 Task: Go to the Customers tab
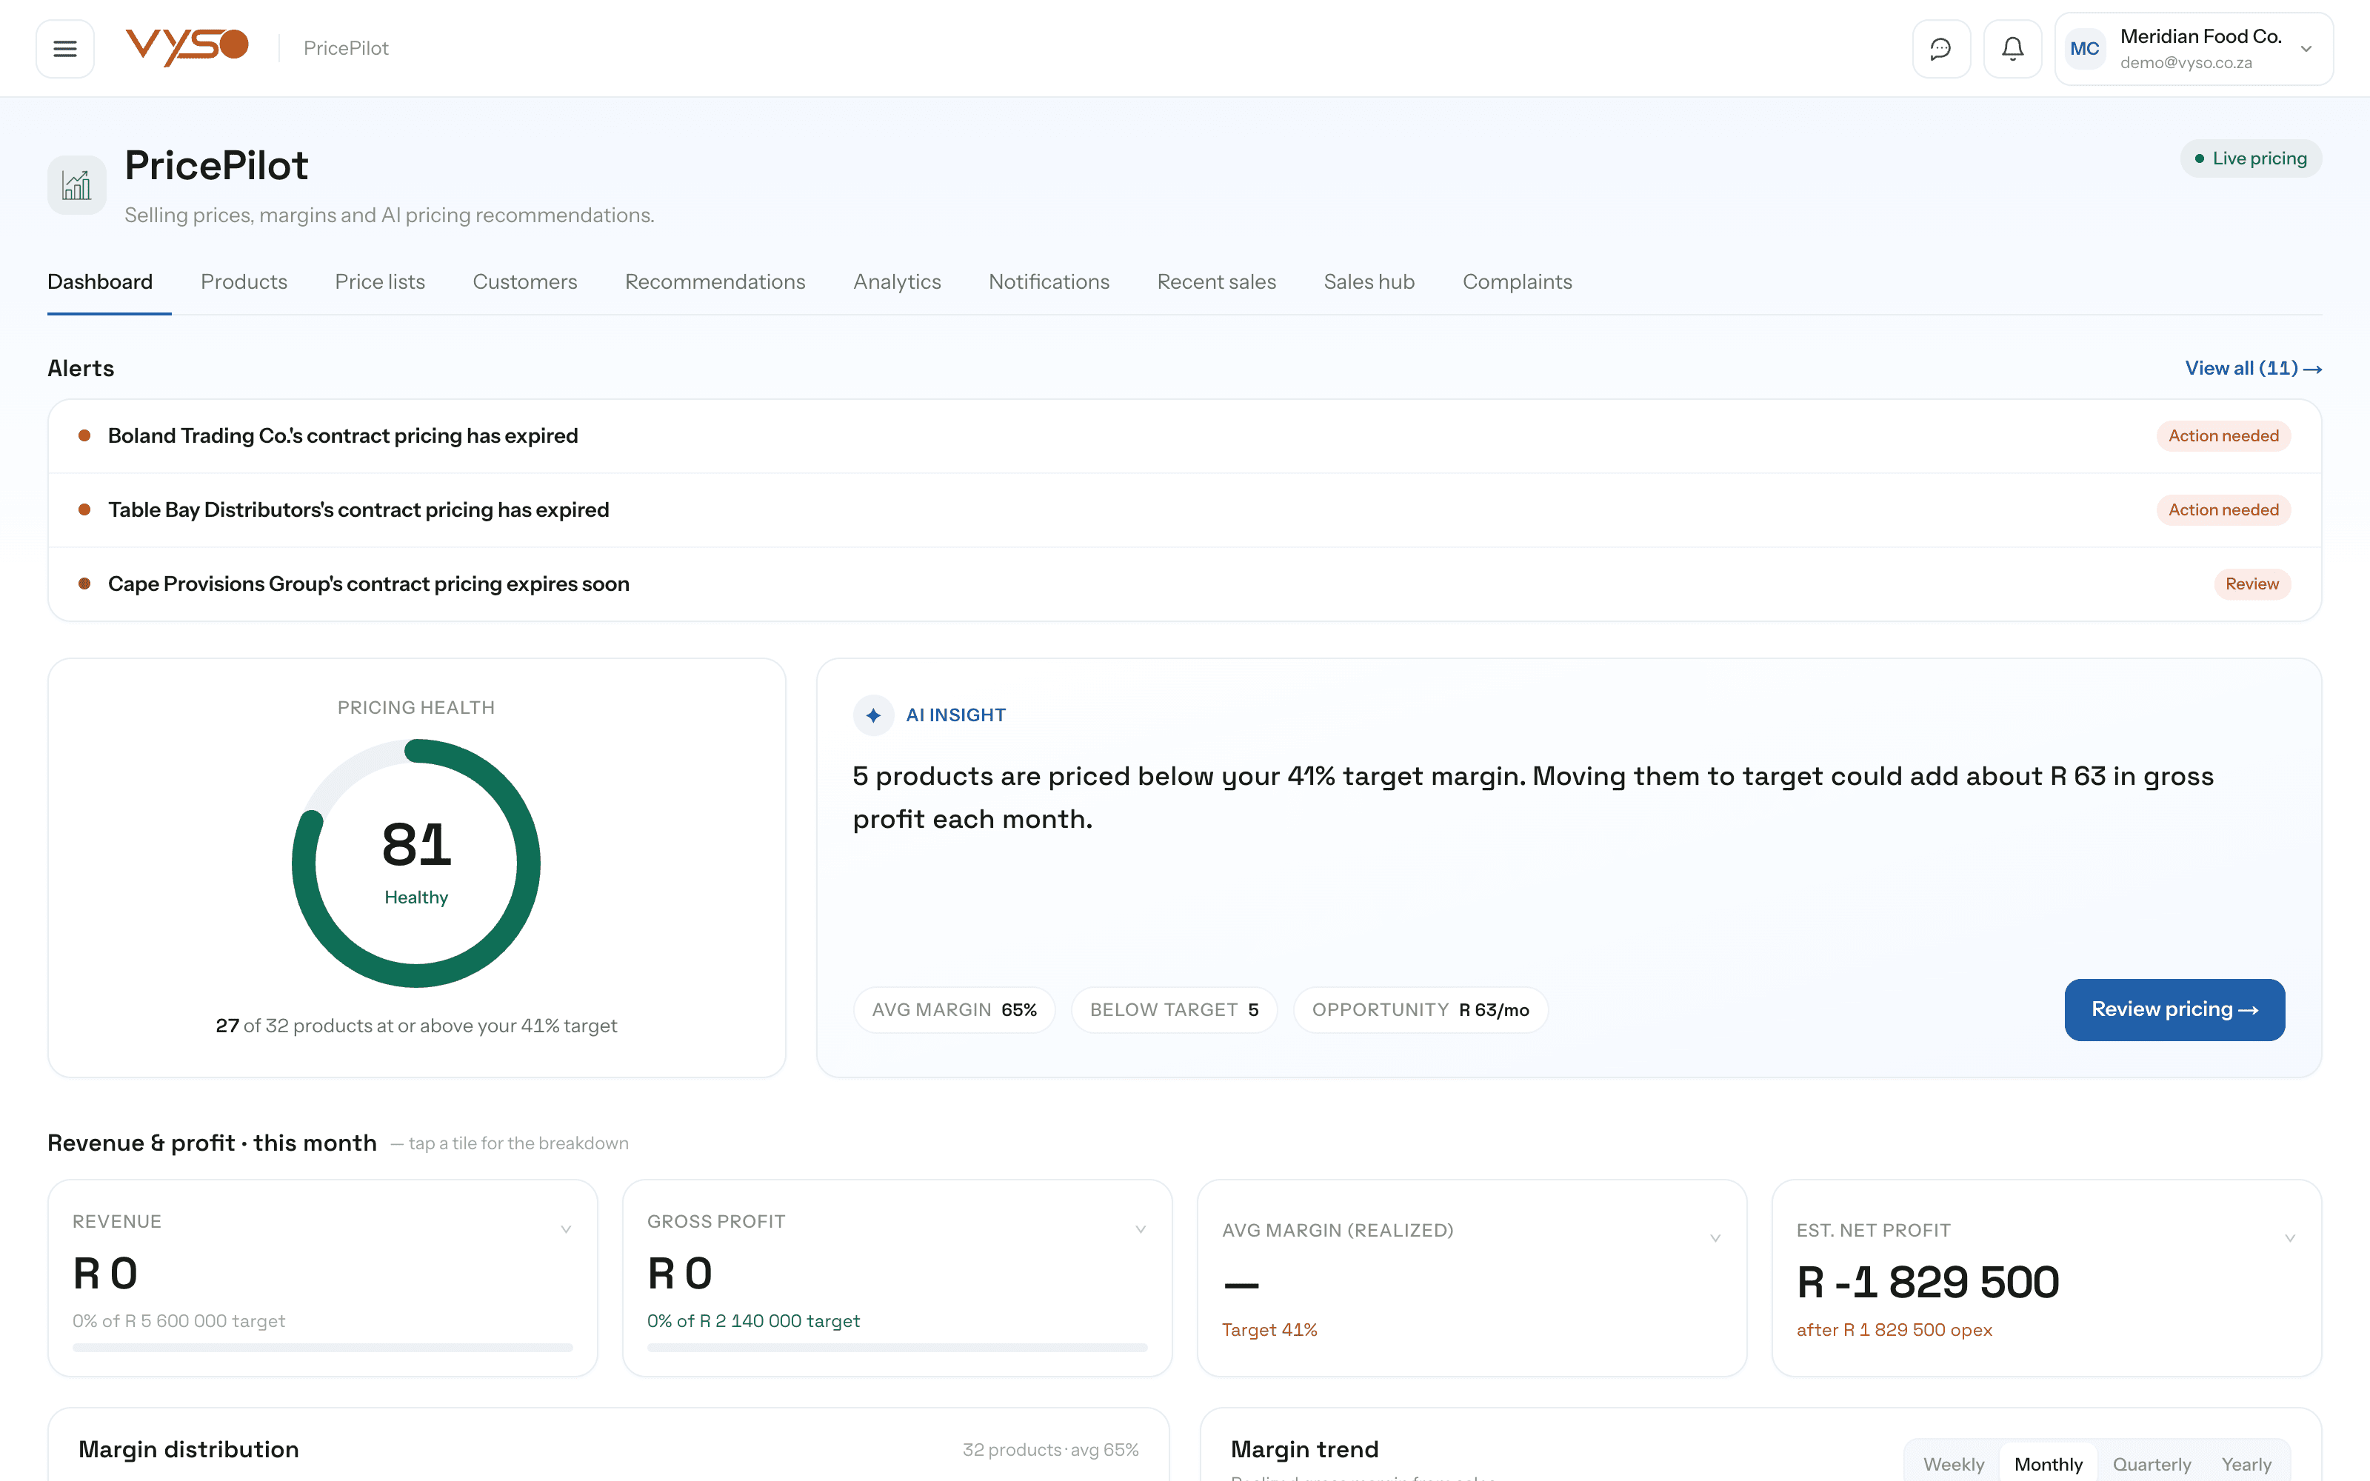pyautogui.click(x=525, y=282)
